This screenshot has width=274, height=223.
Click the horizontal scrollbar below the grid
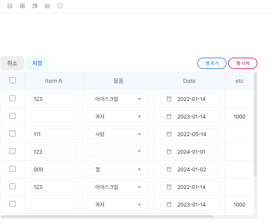pos(107,216)
